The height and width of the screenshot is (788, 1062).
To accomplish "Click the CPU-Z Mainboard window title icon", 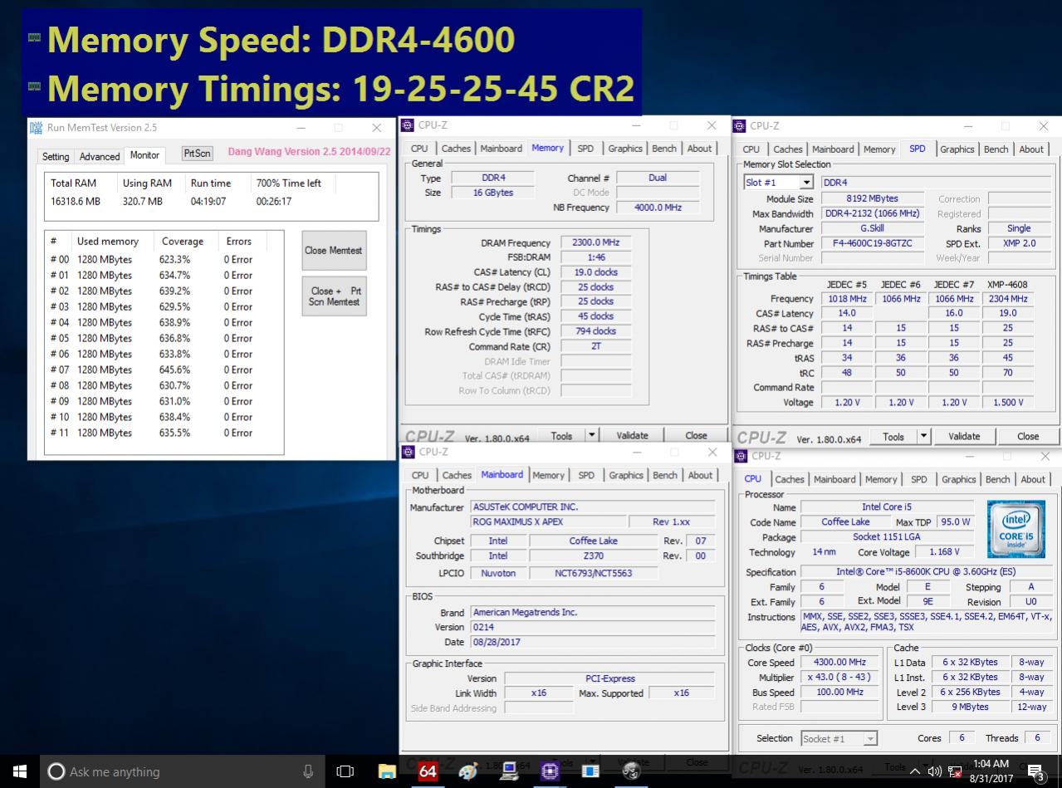I will [x=408, y=452].
